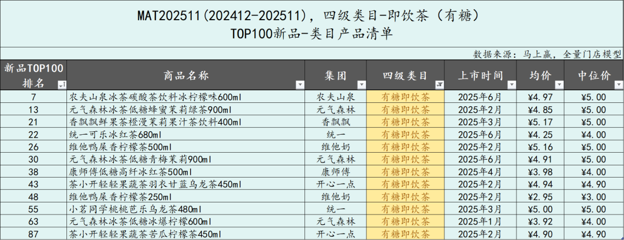Select the 2025年4月 launch date cell

point(480,172)
